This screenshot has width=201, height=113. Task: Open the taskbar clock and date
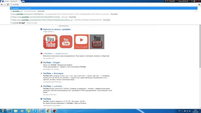195,111
